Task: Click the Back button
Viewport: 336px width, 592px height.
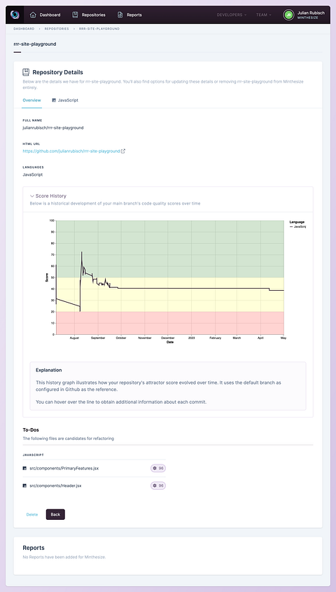Action: 55,514
